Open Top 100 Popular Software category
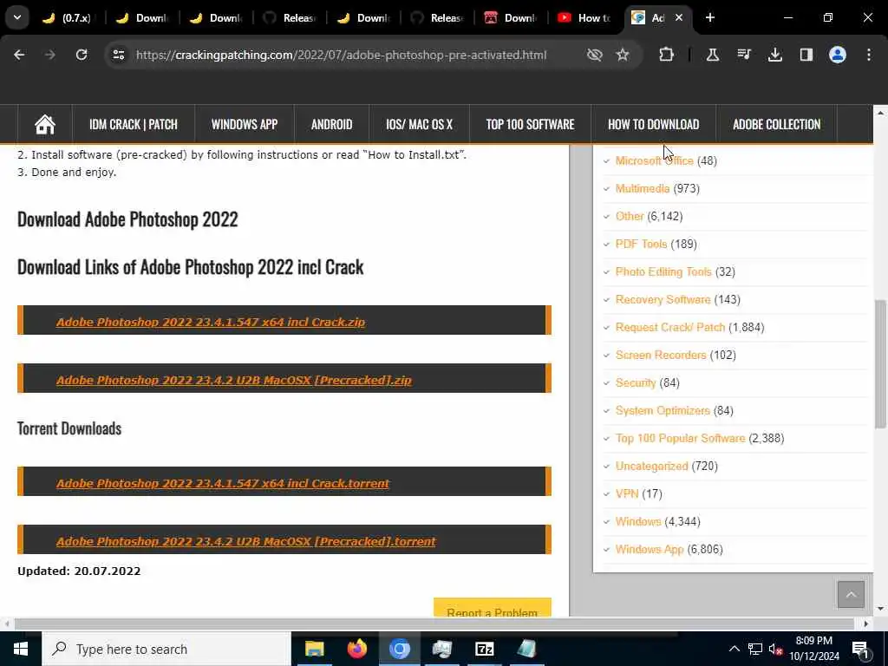 pyautogui.click(x=680, y=438)
